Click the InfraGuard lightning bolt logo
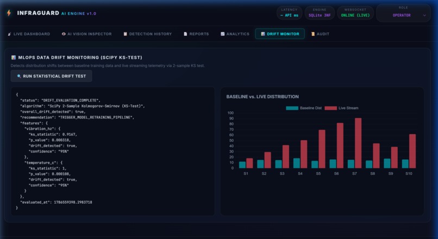The width and height of the screenshot is (438, 239). point(9,13)
